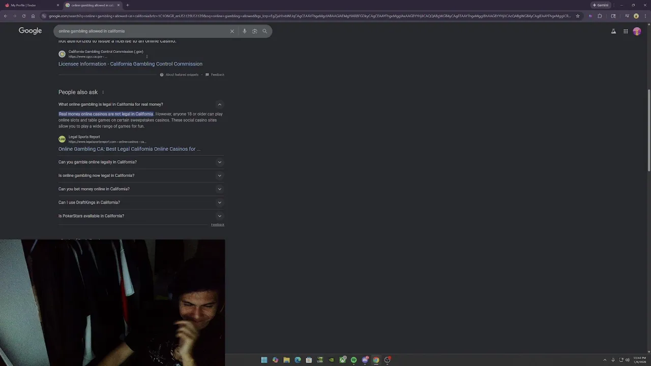The height and width of the screenshot is (366, 651).
Task: Open File Explorer from taskbar
Action: (x=286, y=360)
